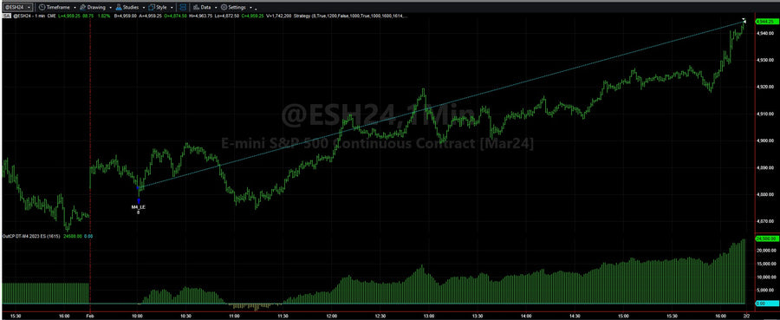Click the Strategy parameters text
This screenshot has height=320, width=780.
coord(351,16)
